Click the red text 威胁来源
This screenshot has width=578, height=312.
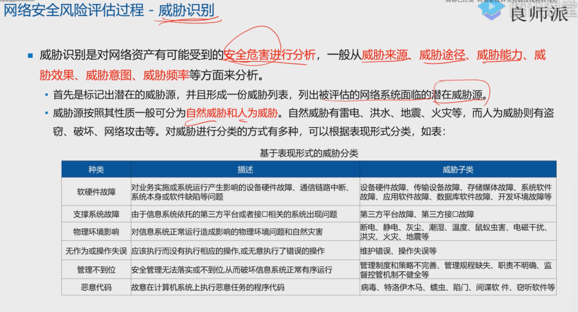point(384,55)
